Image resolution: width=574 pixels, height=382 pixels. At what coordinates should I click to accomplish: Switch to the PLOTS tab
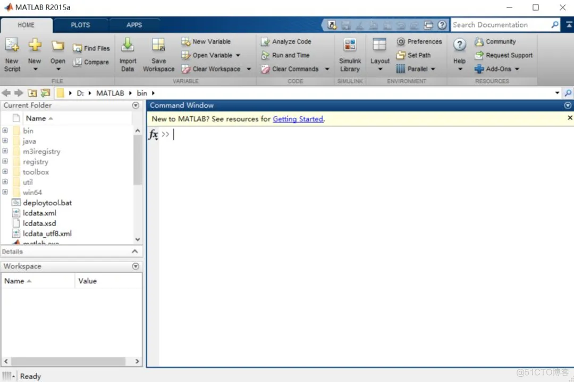[80, 25]
